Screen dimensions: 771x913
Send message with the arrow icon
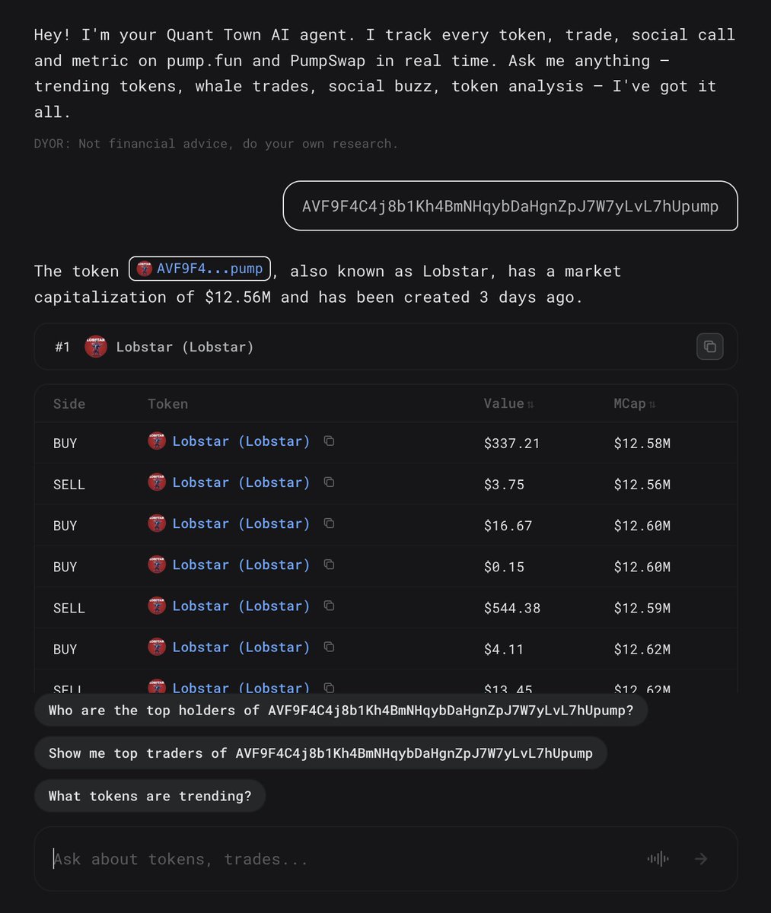[701, 859]
